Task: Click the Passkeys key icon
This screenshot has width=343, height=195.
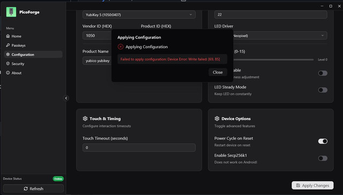Action: tap(8, 45)
